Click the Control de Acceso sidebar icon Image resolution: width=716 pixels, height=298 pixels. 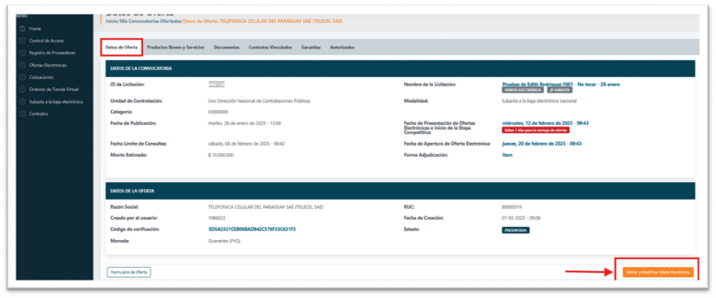click(x=22, y=41)
